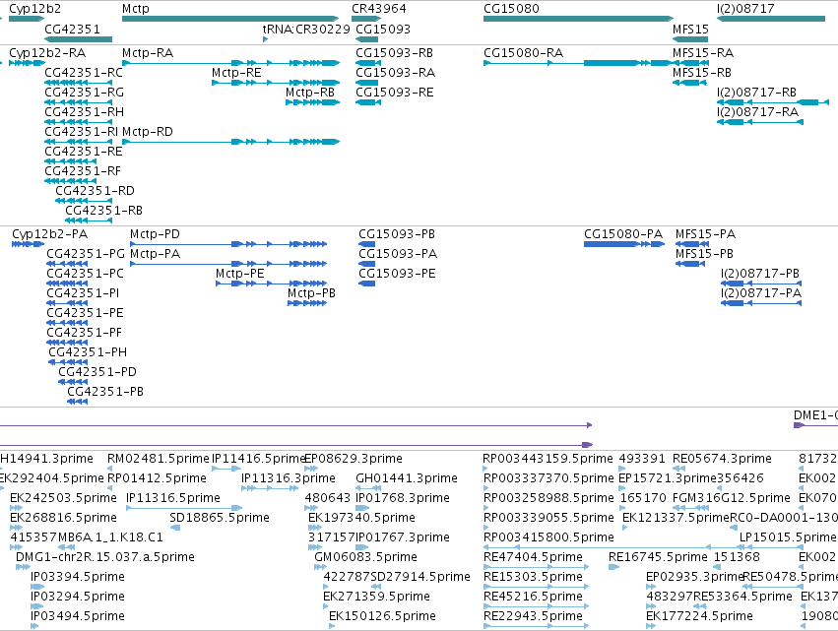Select EST RE22943.5prime
This screenshot has height=631, width=838.
533,616
